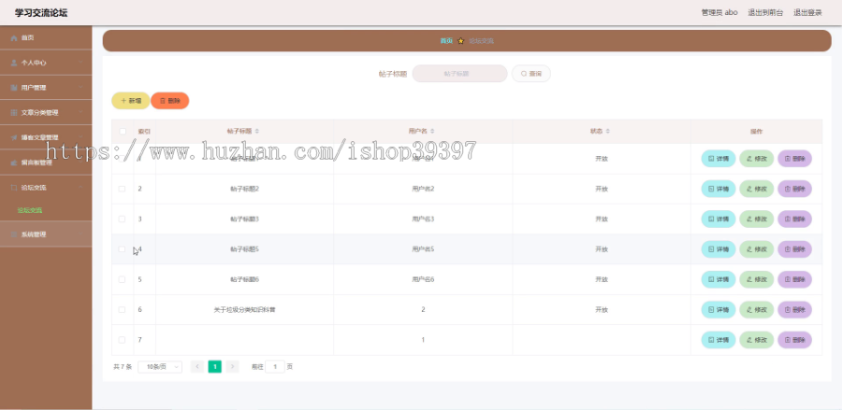Select the checkbox of index 7 row
This screenshot has width=842, height=410.
[x=122, y=340]
